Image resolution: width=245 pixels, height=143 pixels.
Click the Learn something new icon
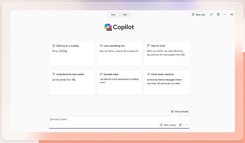click(101, 46)
